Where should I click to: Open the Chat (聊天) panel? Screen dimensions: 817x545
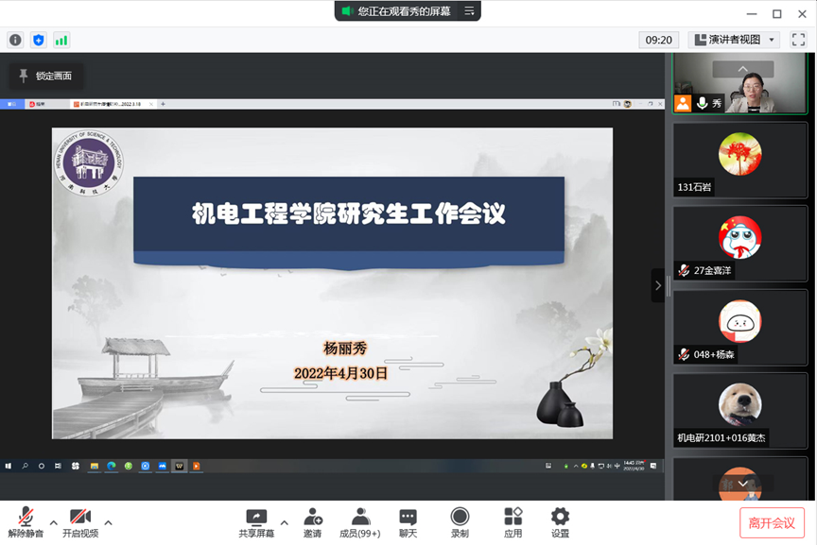tap(408, 522)
